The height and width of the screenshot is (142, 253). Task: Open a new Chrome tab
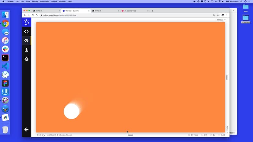[x=152, y=11]
